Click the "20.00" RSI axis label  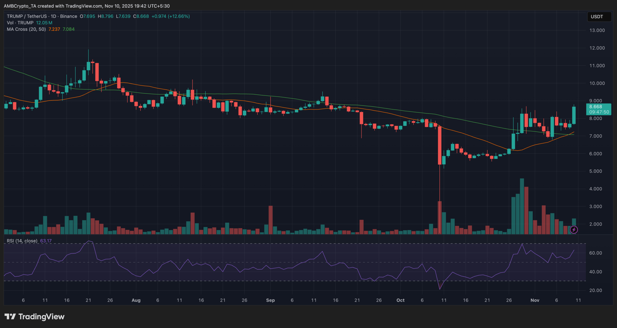point(596,290)
